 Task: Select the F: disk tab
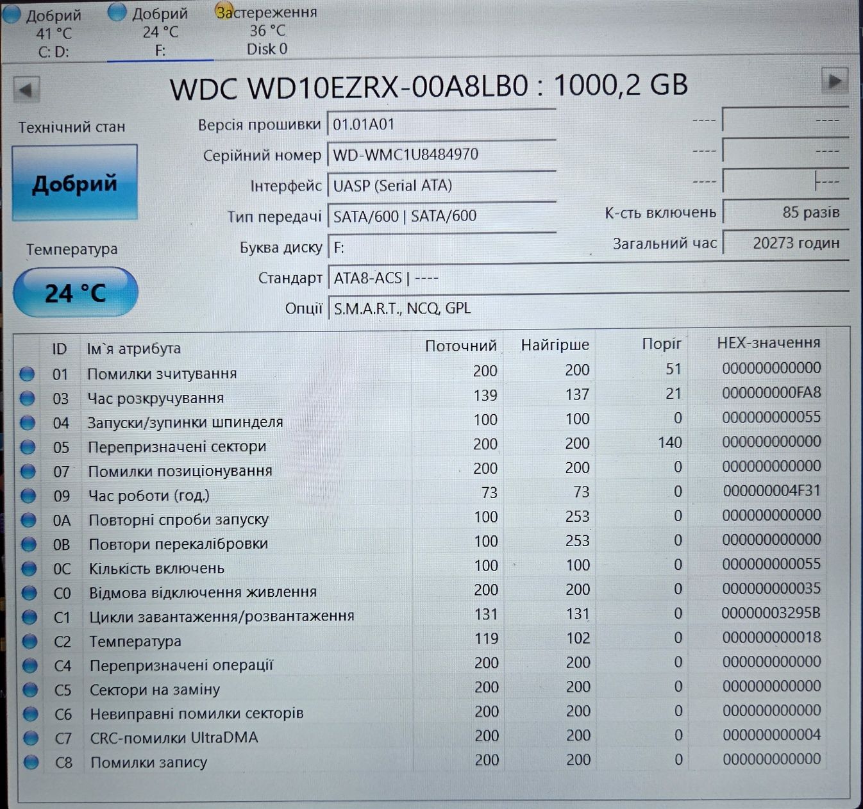(160, 31)
